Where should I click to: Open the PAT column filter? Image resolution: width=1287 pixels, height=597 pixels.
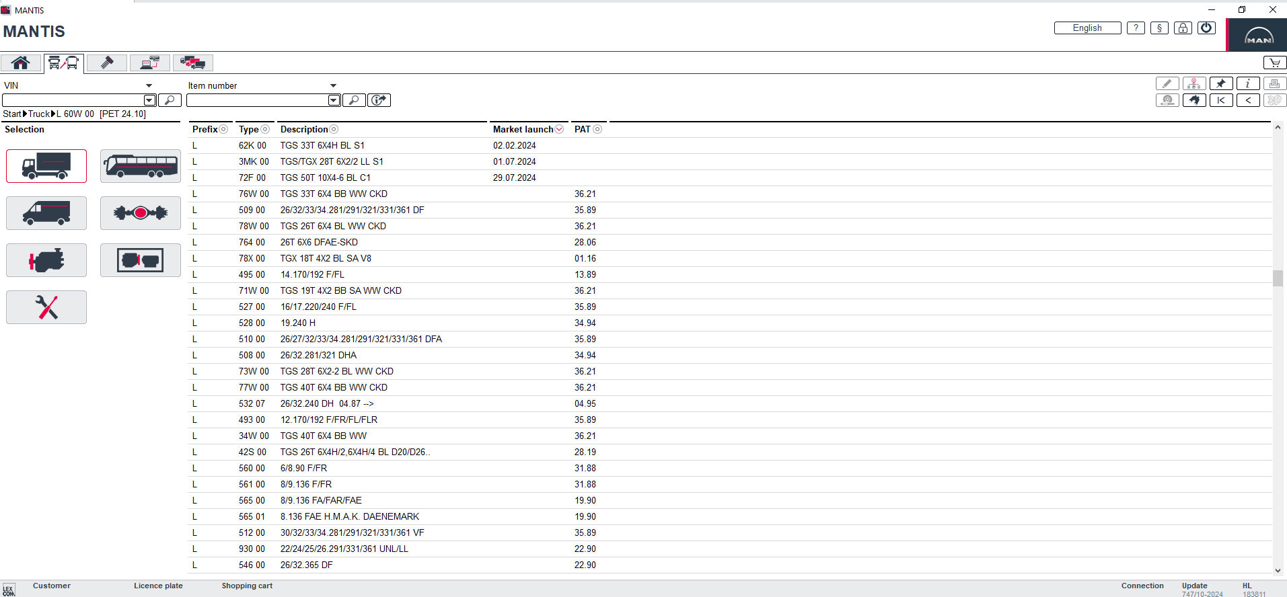click(x=597, y=129)
